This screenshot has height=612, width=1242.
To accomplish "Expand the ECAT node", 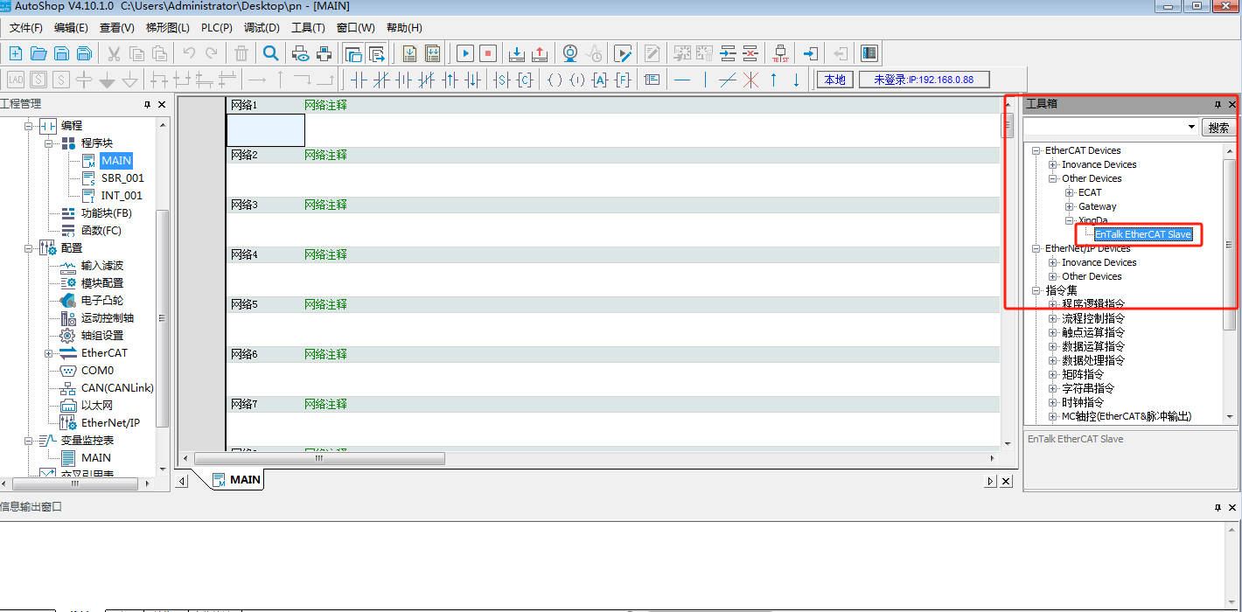I will click(1070, 192).
